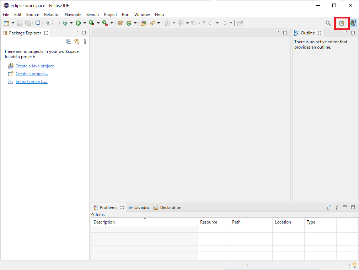Click the Problems filter funnel icon
Viewport: 359px width, 270px height.
tap(328, 207)
